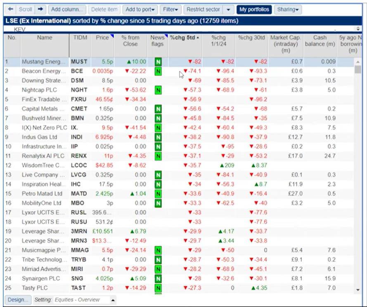Open news flag for Beacon Energy row
The height and width of the screenshot is (307, 367).
click(158, 71)
